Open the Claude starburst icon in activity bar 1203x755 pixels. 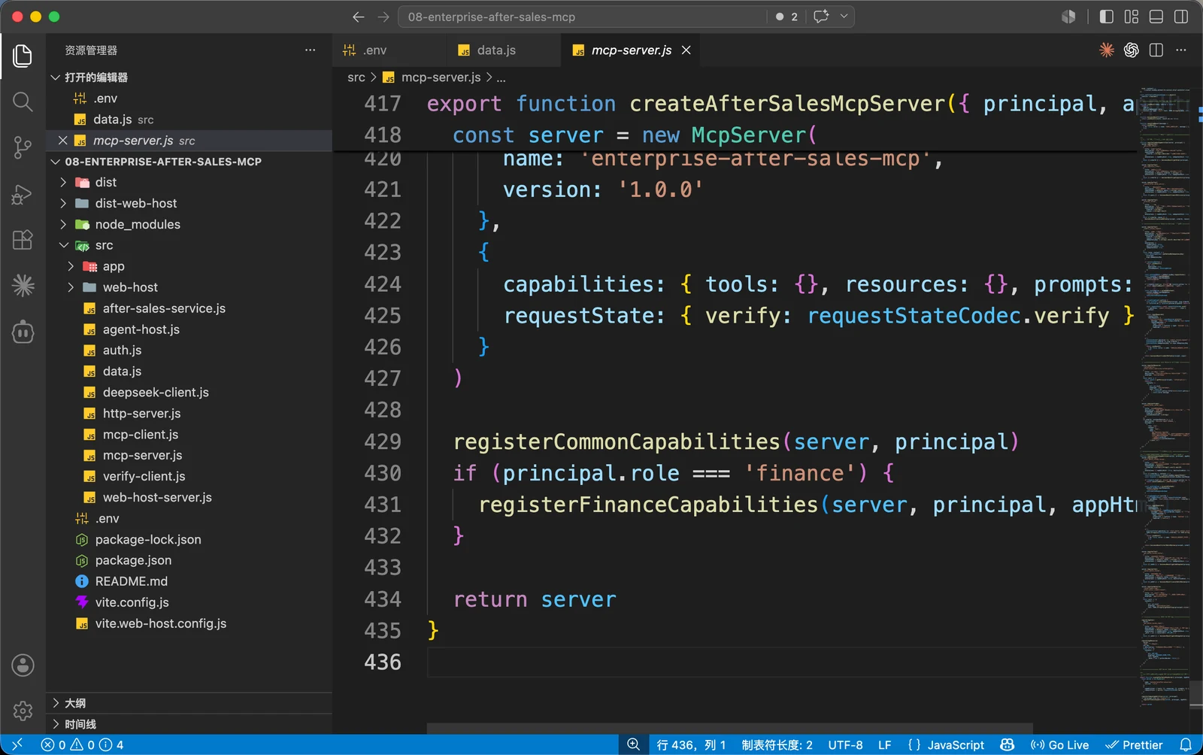point(23,285)
